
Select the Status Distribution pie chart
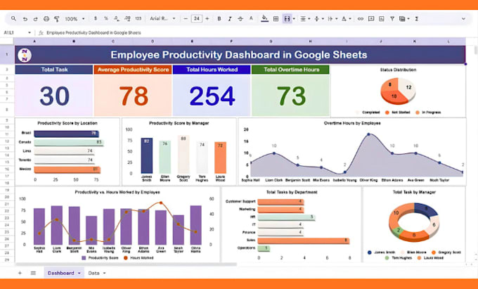[398, 91]
